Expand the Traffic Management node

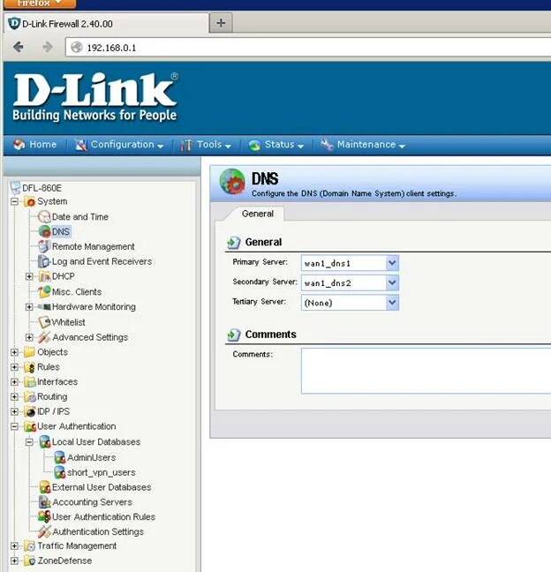point(14,546)
